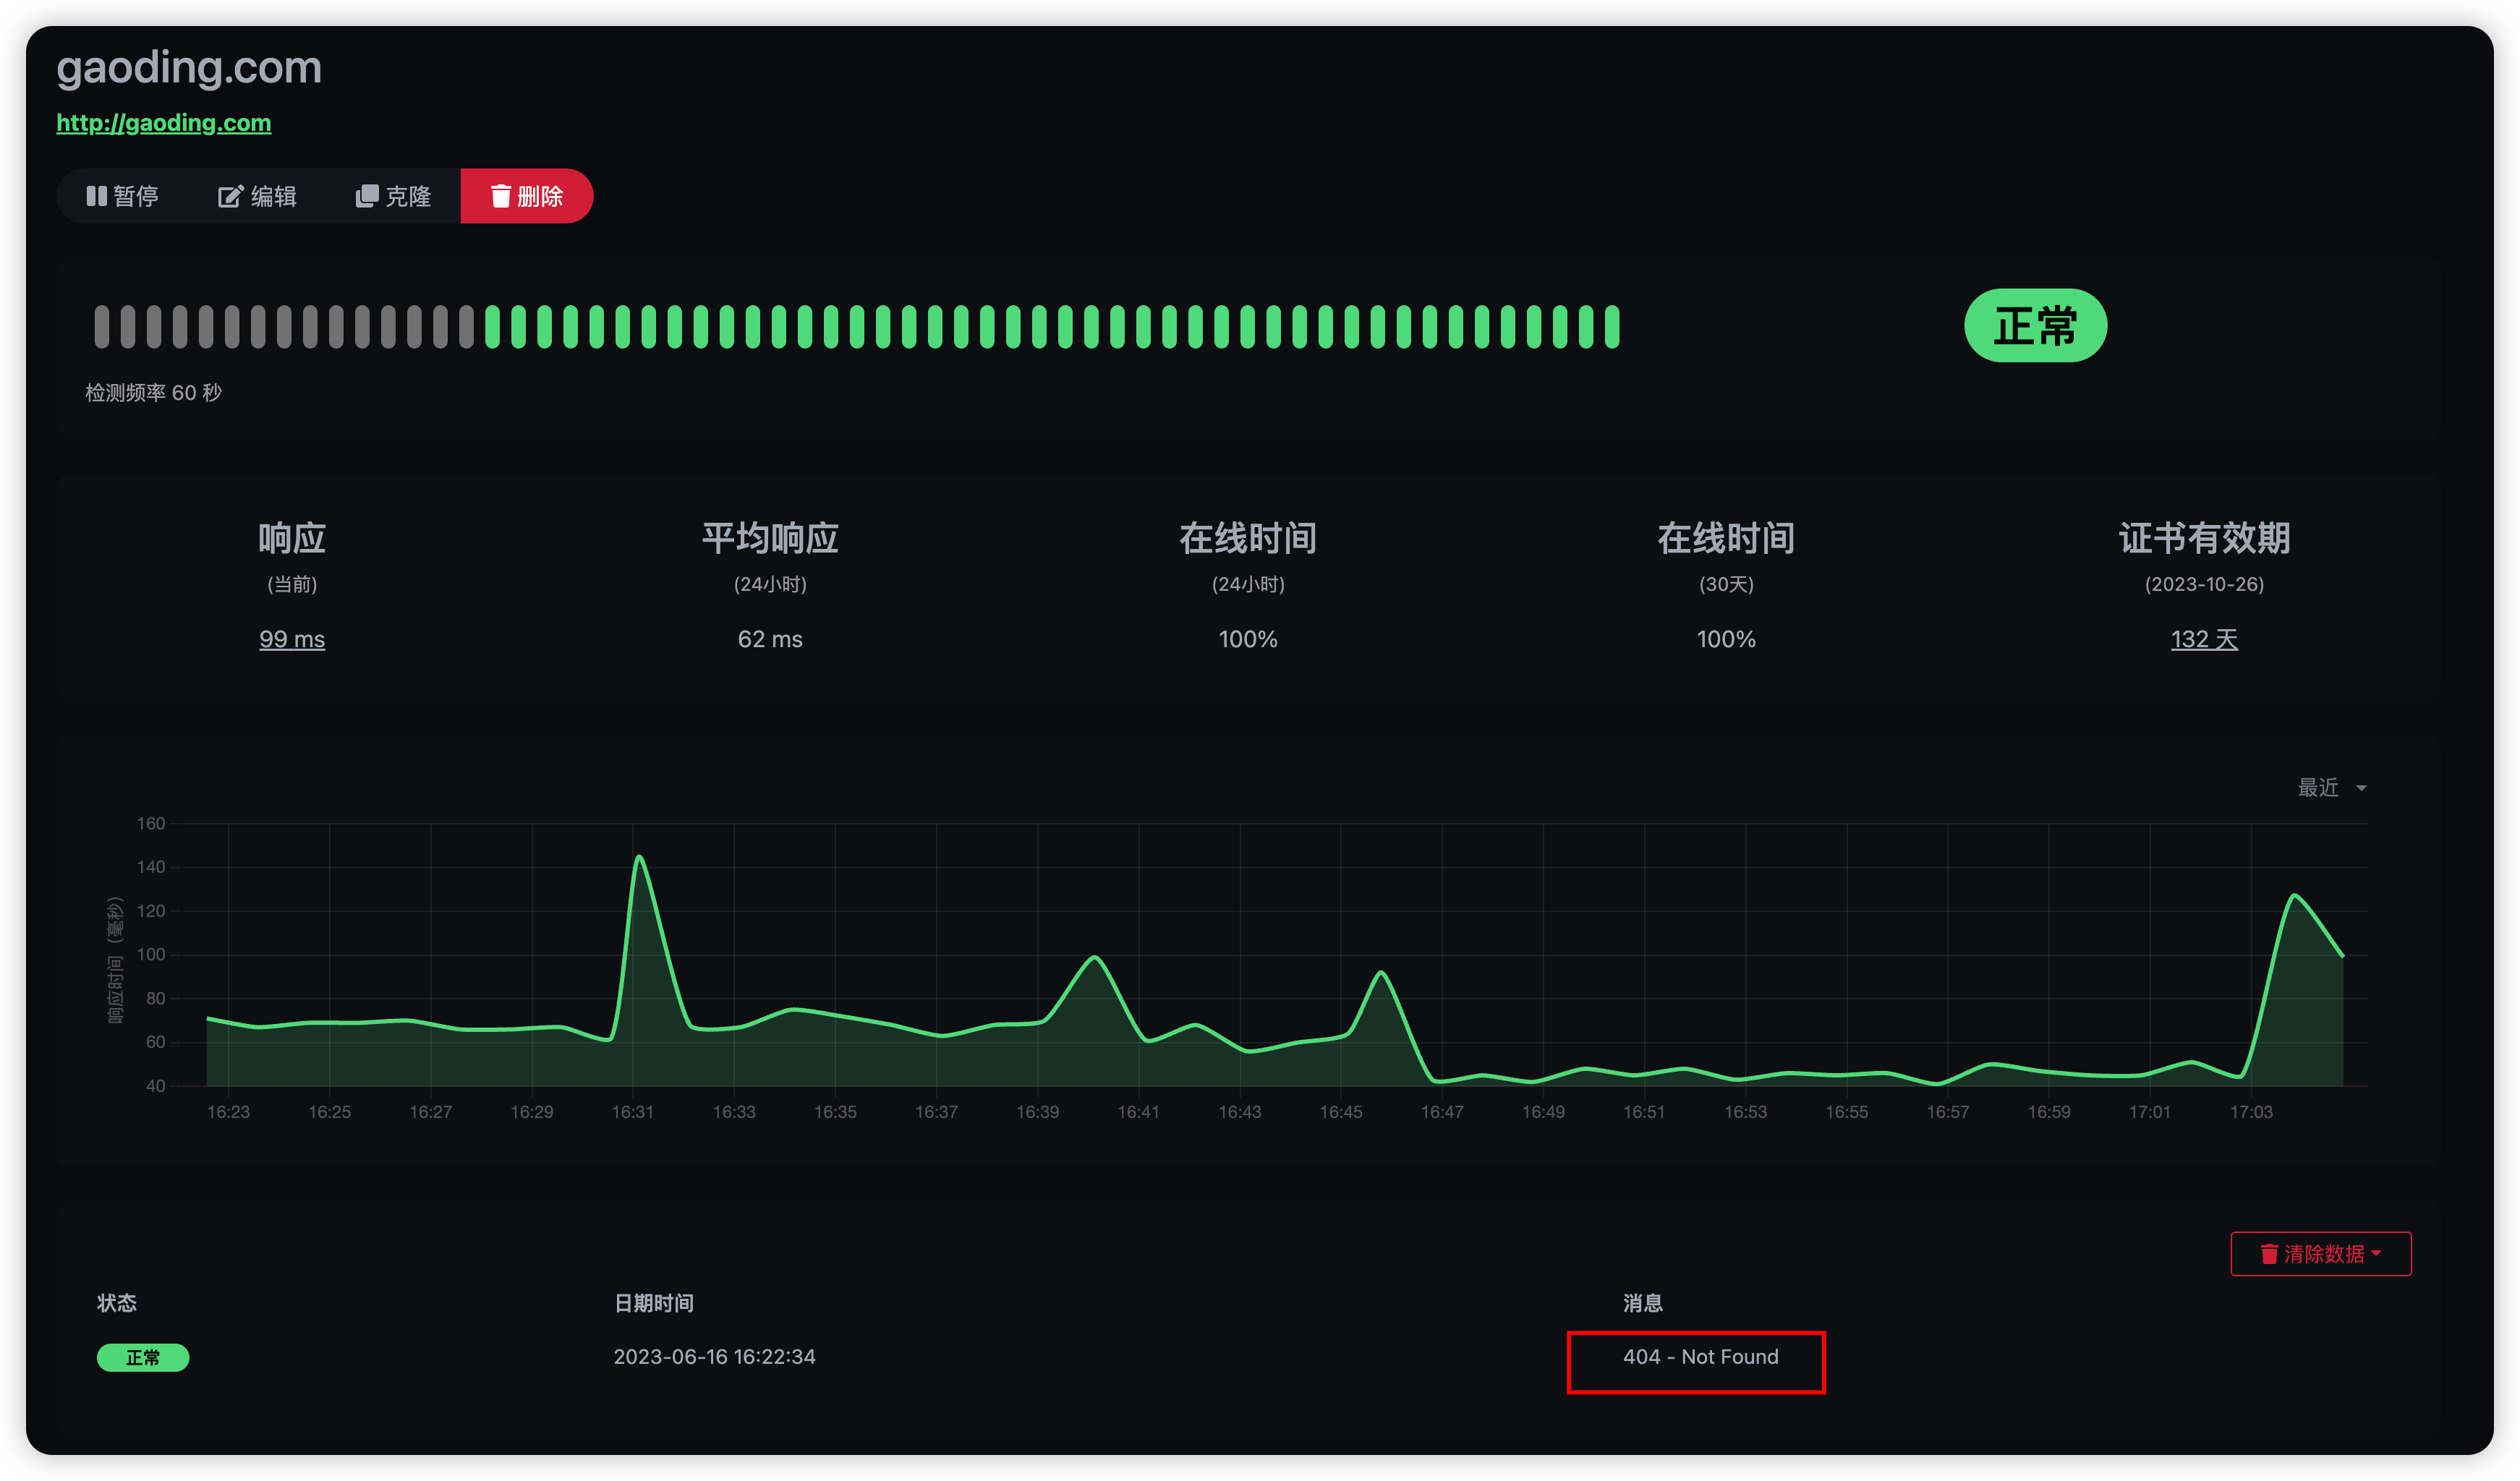The width and height of the screenshot is (2520, 1481).
Task: Click the trash icon on 删除 button
Action: click(500, 196)
